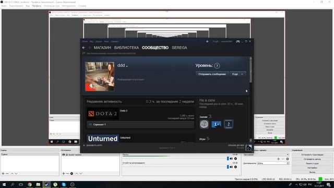This screenshot has height=188, width=334.
Task: Click Остановить трансляцию button in OBS
Action: [312, 155]
